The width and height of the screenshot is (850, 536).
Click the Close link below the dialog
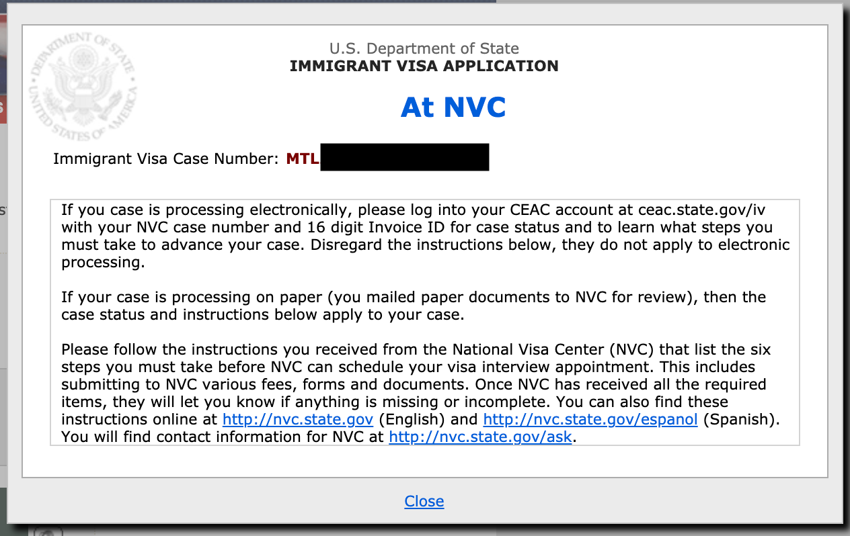(x=424, y=501)
